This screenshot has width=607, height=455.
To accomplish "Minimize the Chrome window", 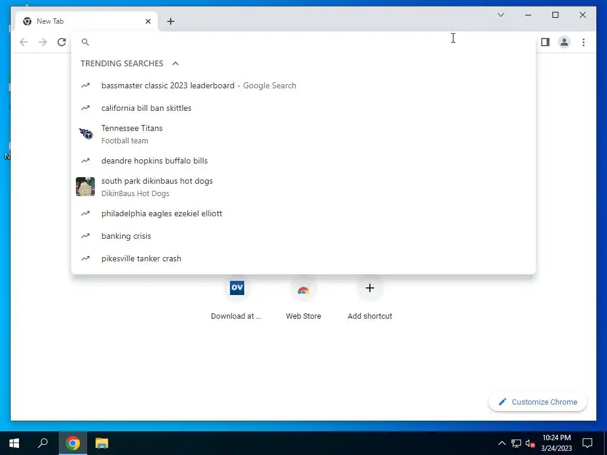I will [528, 15].
